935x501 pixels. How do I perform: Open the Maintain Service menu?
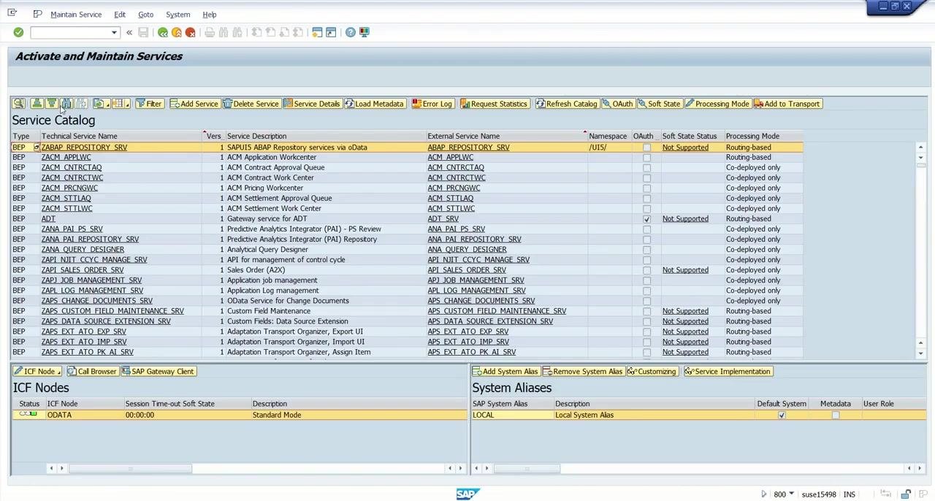[76, 15]
